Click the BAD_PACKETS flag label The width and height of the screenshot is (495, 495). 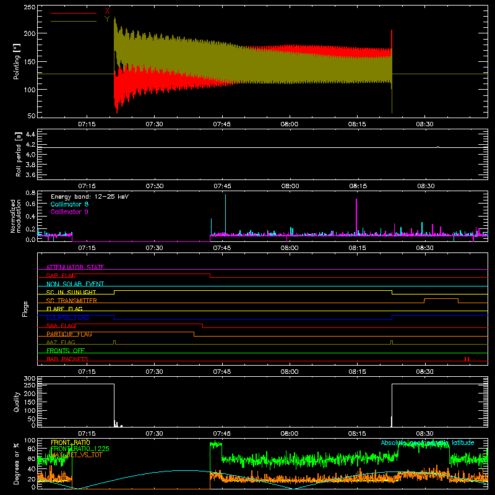(67, 359)
